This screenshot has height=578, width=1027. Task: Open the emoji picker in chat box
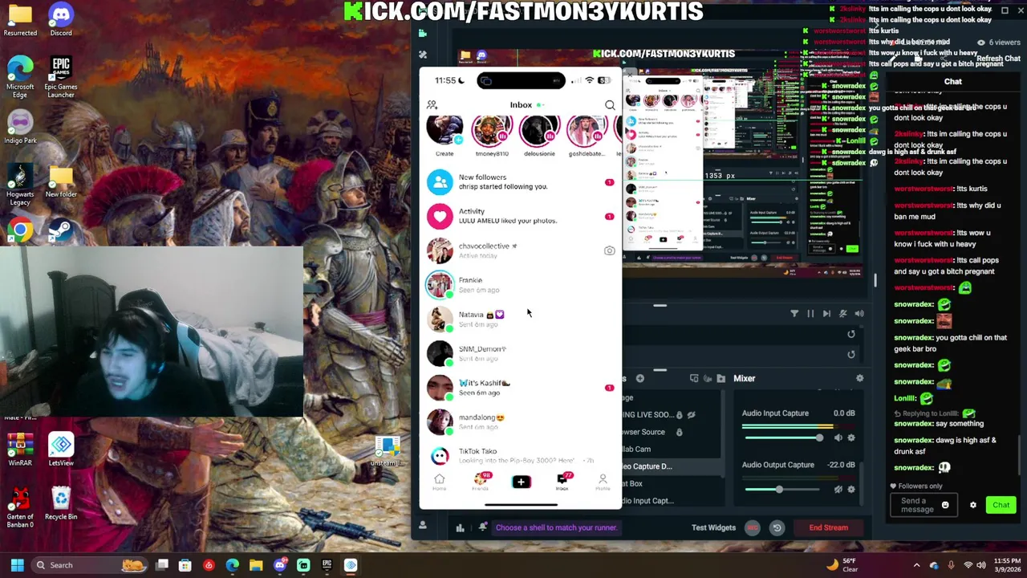pos(945,505)
